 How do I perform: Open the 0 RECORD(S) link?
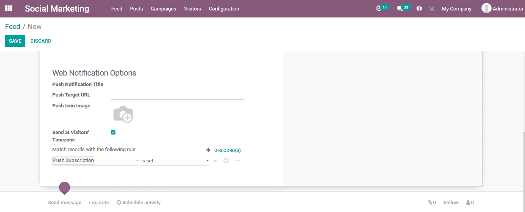[x=227, y=150]
